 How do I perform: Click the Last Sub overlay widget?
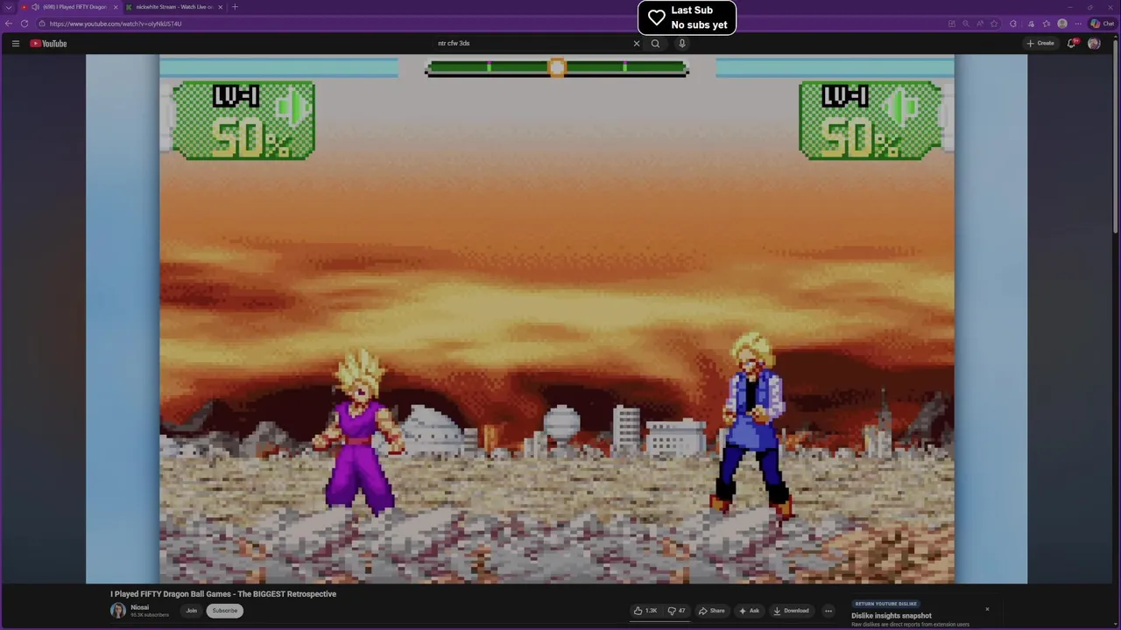687,17
